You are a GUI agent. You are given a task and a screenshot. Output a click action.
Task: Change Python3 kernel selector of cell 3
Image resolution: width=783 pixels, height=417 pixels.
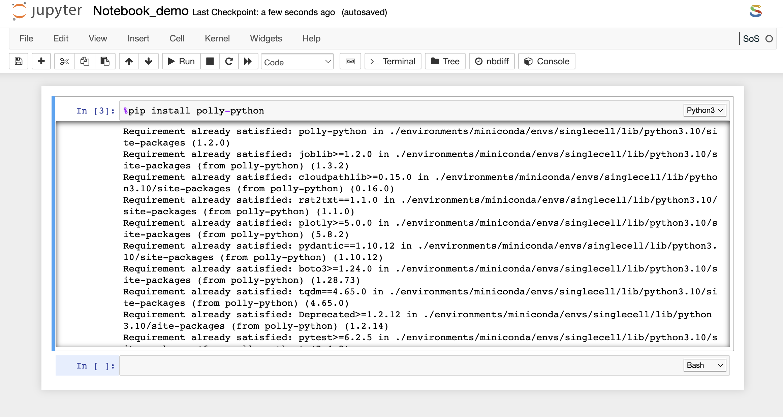(705, 110)
